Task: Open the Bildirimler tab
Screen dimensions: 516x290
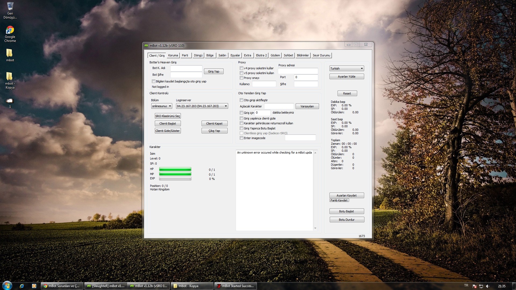Action: coord(303,56)
